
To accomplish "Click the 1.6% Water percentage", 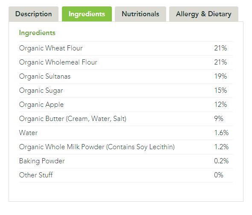I will (x=221, y=133).
